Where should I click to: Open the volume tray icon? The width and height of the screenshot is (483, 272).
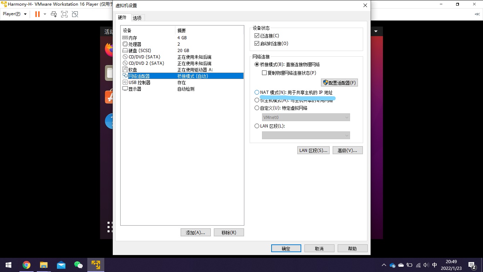coord(426,265)
